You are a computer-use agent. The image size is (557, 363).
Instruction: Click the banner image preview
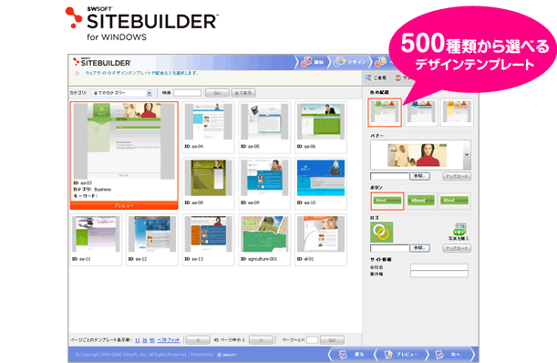click(x=417, y=155)
